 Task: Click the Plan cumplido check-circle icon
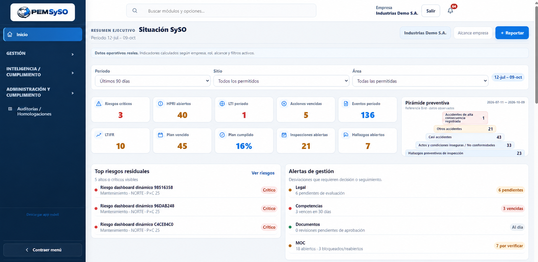pos(222,135)
